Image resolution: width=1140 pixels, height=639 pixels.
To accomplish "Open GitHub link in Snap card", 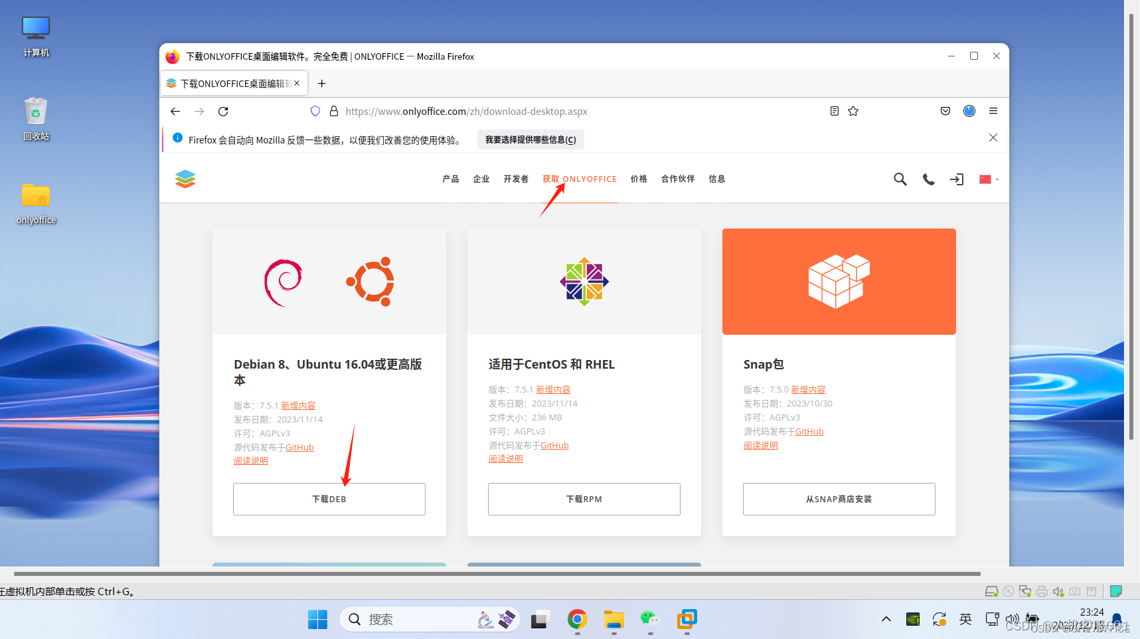I will (809, 431).
